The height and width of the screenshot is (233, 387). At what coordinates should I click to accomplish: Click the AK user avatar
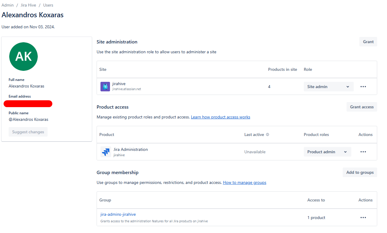(x=23, y=57)
